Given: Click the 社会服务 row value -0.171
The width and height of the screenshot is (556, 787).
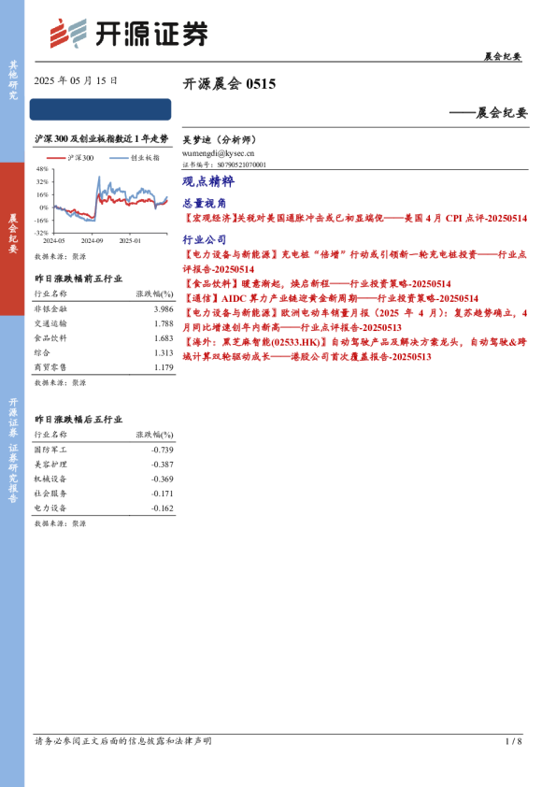Looking at the screenshot, I should 163,494.
